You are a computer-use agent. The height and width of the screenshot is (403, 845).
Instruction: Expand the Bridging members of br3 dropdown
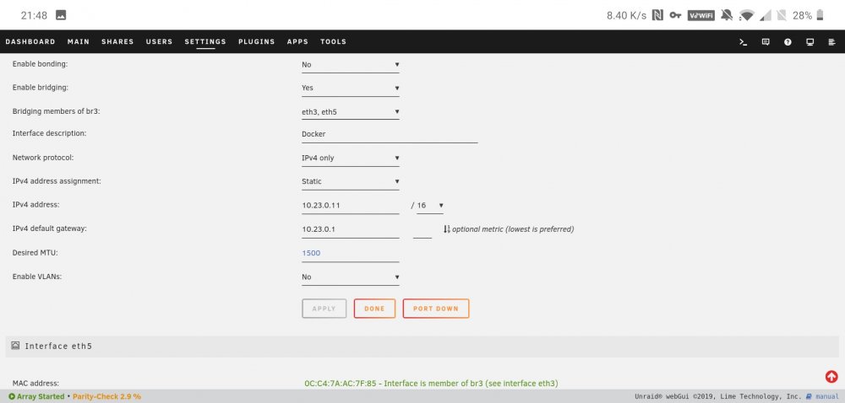[351, 112]
